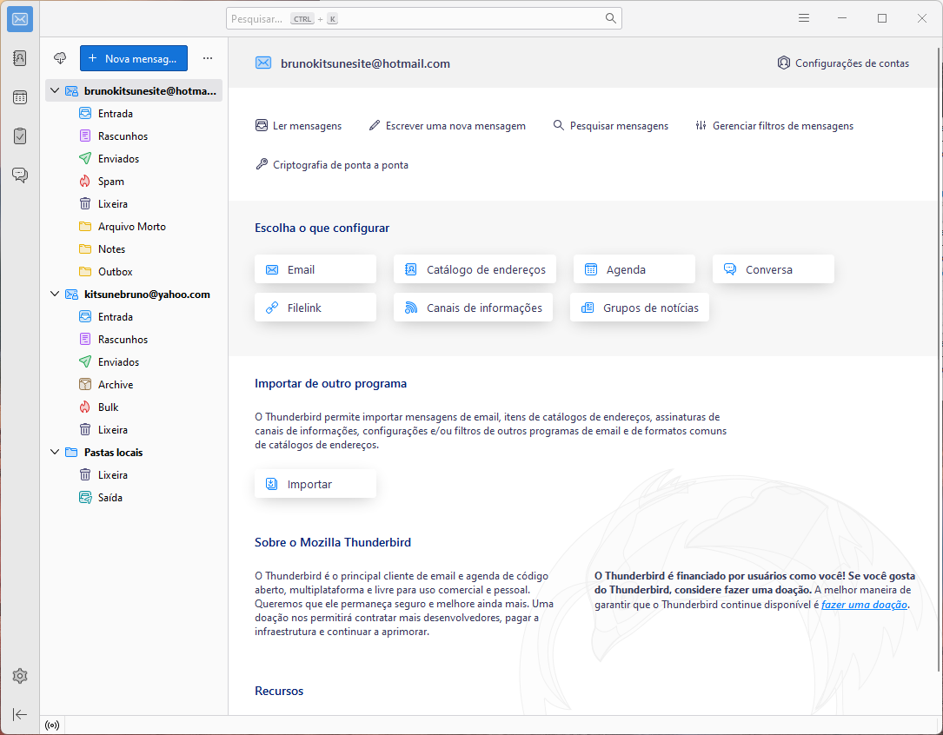
Task: Open the Notes folder
Action: pyautogui.click(x=134, y=248)
